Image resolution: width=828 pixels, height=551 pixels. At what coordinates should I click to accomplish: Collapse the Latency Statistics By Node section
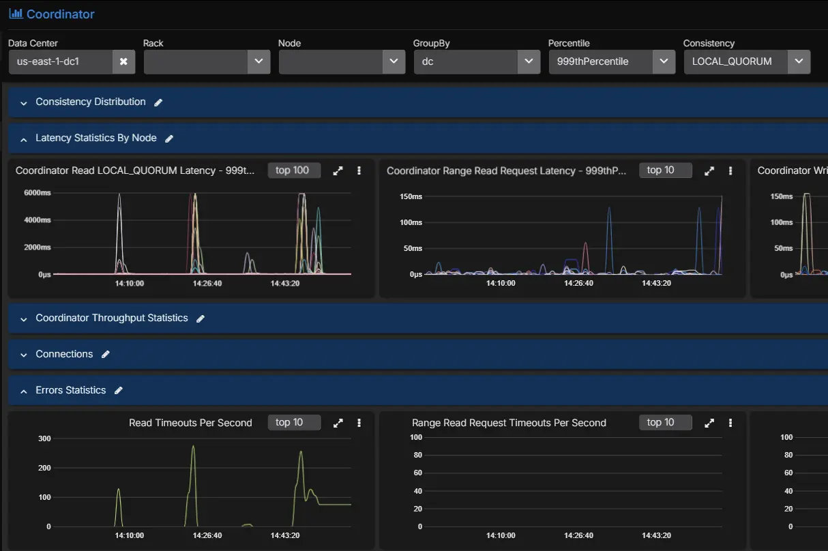pos(23,138)
